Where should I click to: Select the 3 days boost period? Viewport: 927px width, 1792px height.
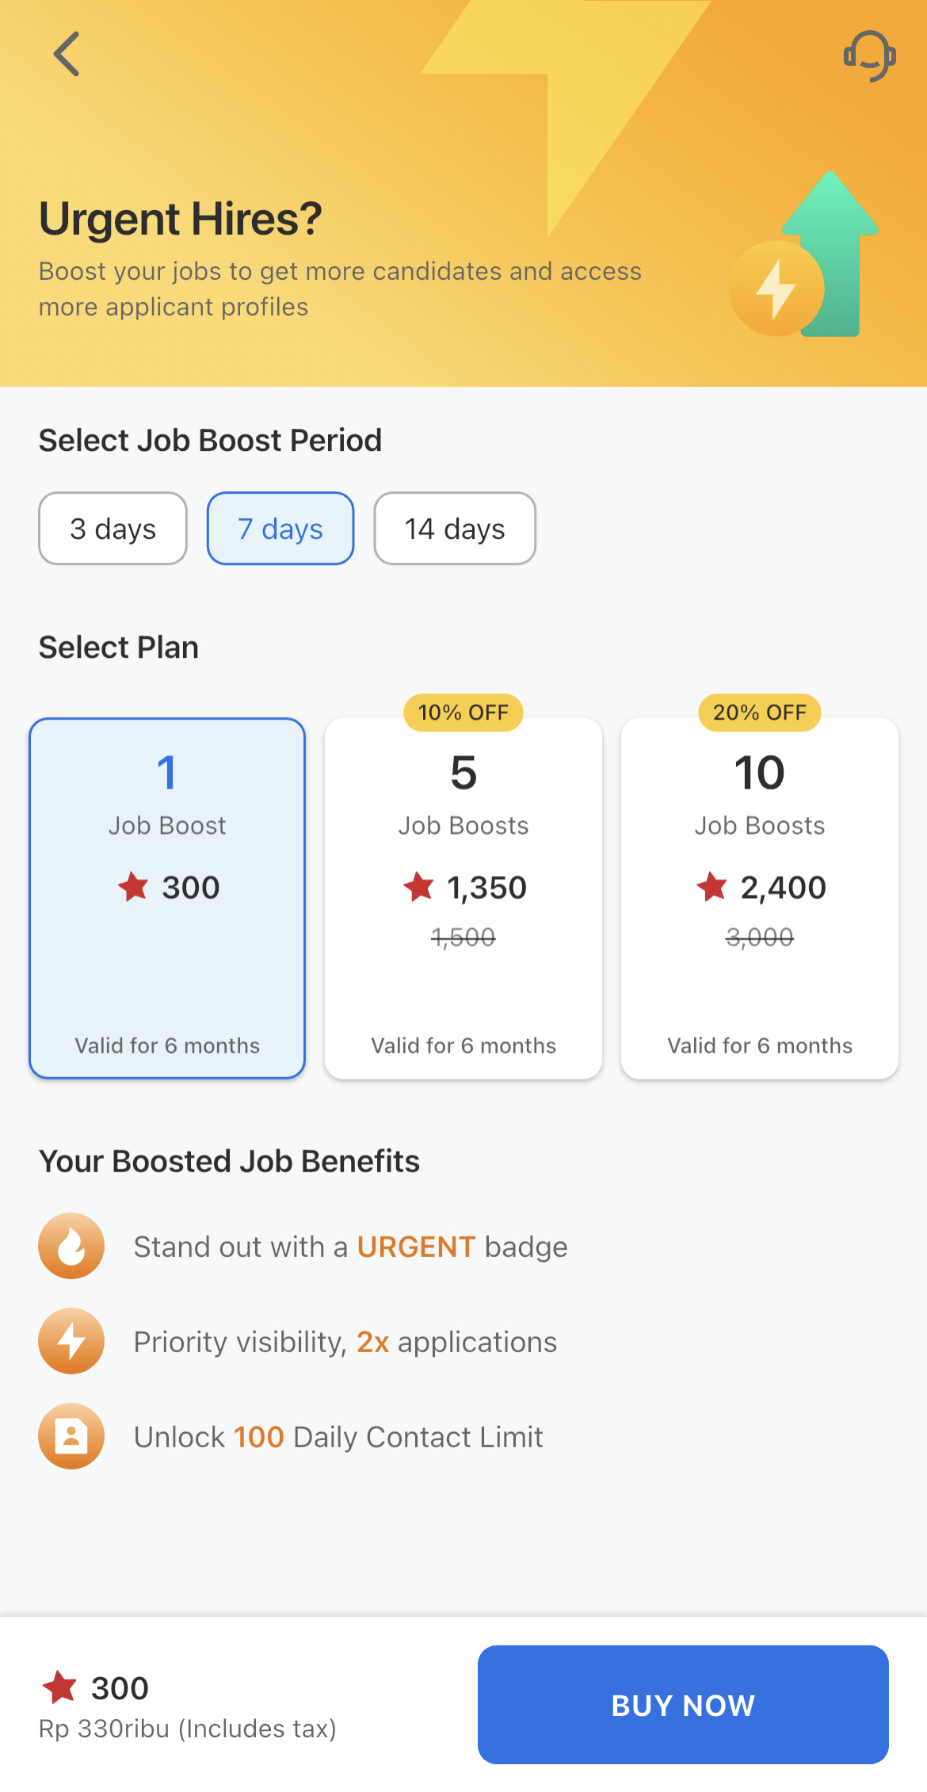[x=113, y=529]
